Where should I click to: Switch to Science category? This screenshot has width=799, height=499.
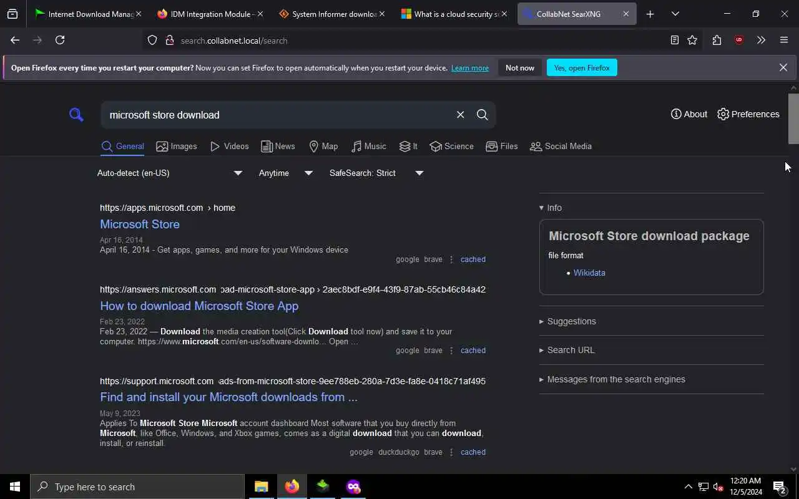[451, 147]
